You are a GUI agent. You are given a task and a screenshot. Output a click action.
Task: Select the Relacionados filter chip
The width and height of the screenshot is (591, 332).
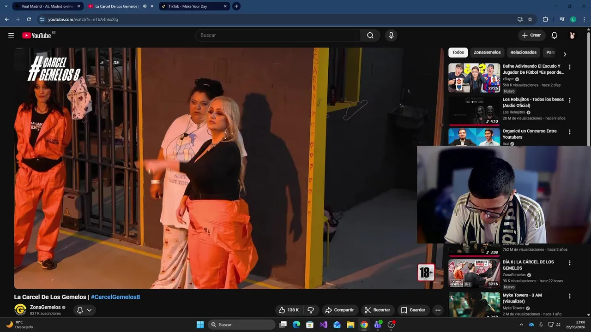tap(523, 53)
